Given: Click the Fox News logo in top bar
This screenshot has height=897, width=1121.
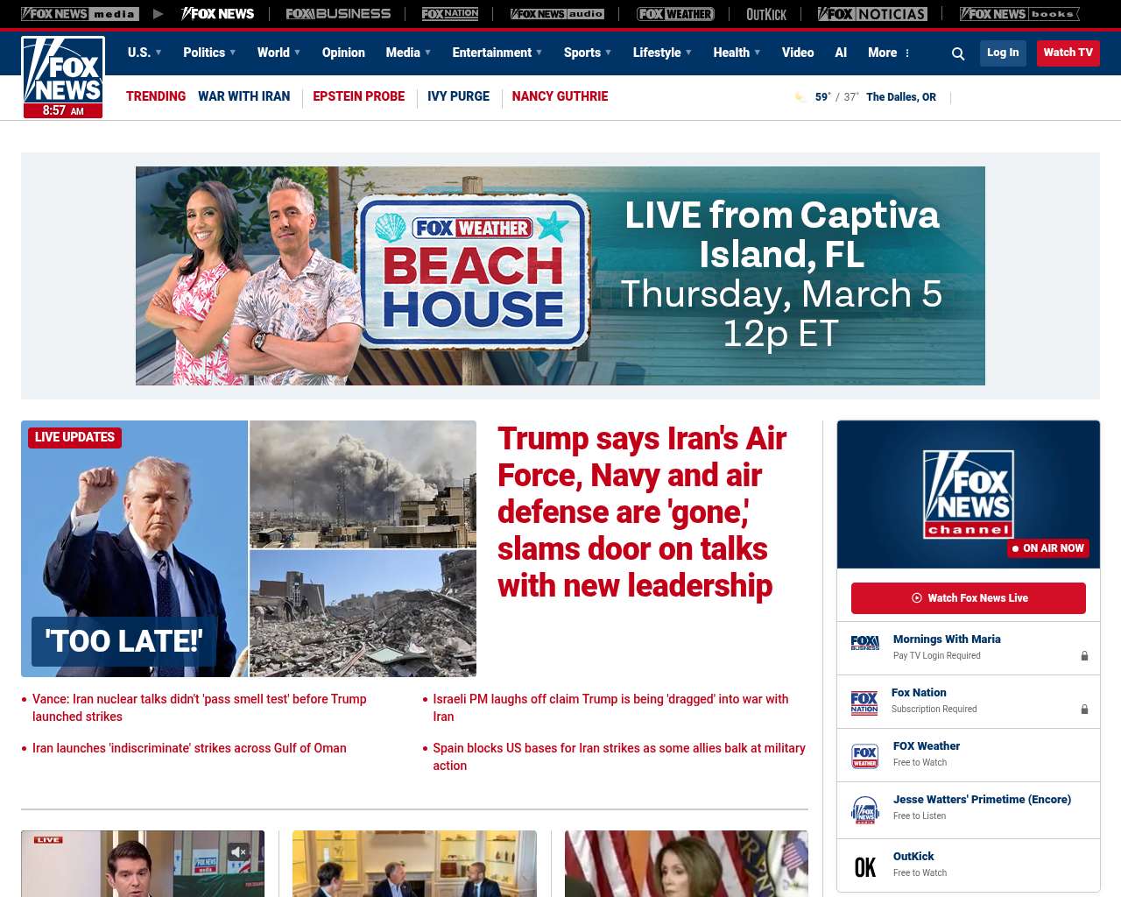Looking at the screenshot, I should tap(217, 14).
